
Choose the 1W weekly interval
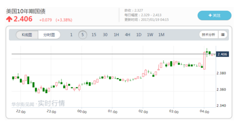click(150, 35)
